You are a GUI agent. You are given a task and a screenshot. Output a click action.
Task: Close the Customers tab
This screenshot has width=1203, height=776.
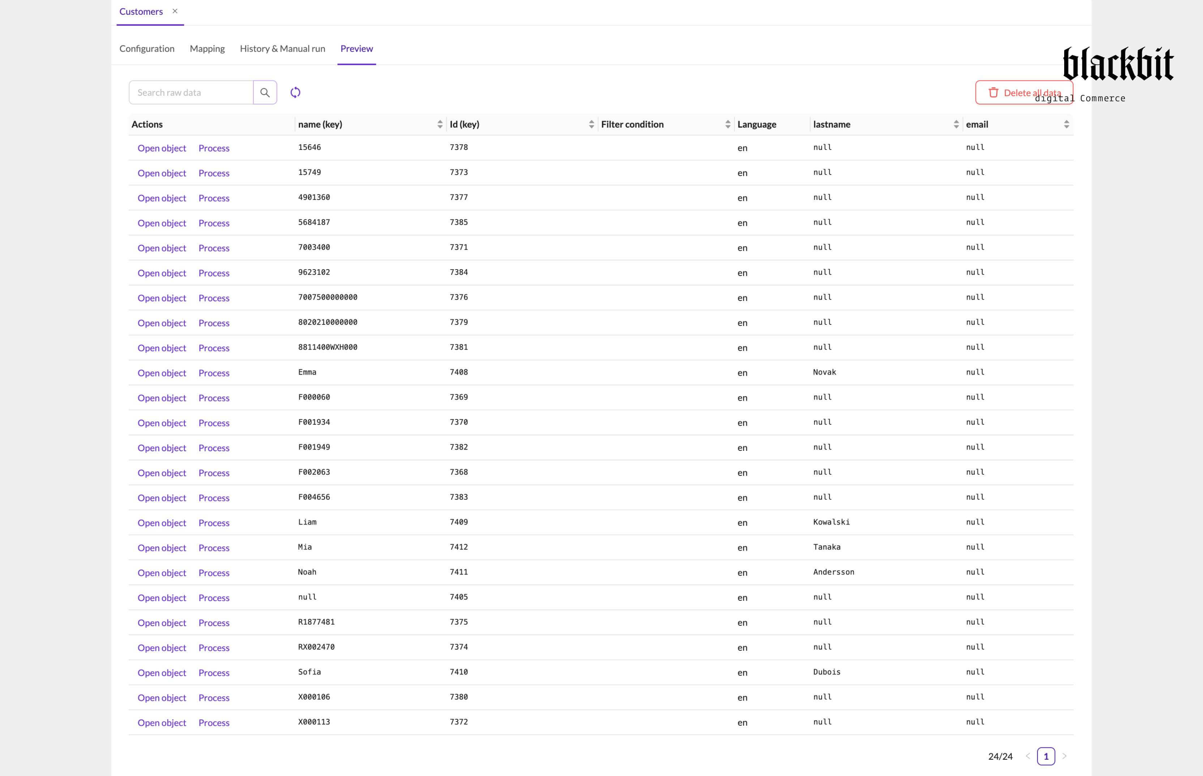(x=175, y=11)
